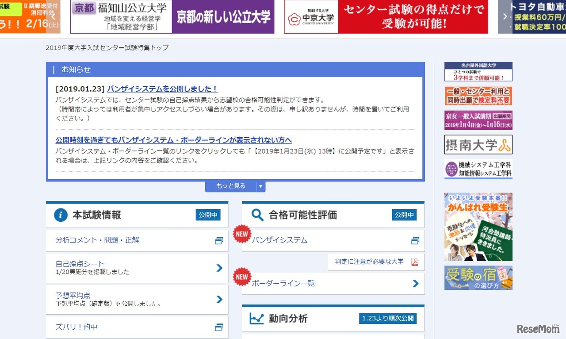Click the もっと見る button
The width and height of the screenshot is (566, 339).
click(231, 186)
